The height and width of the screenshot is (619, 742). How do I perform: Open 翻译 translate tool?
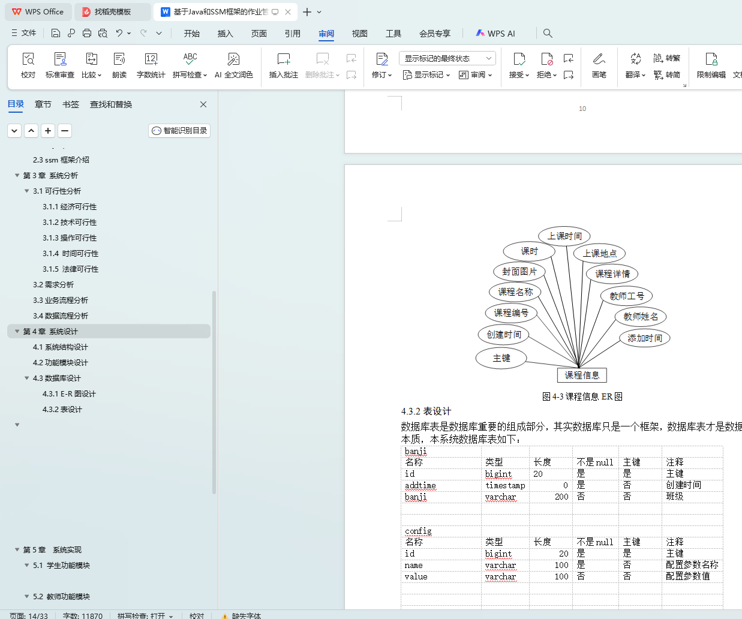click(635, 65)
